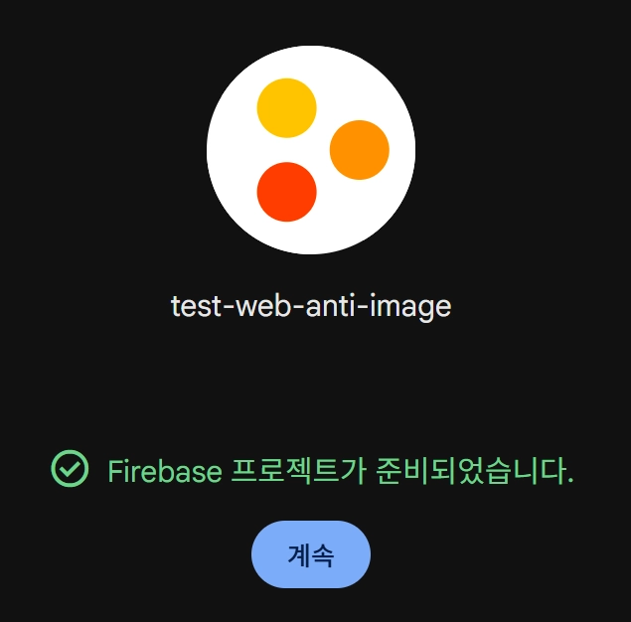Click the 계속 button
Image resolution: width=631 pixels, height=622 pixels.
click(311, 554)
